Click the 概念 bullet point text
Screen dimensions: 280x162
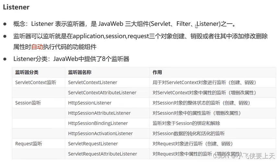pyautogui.click(x=124, y=24)
